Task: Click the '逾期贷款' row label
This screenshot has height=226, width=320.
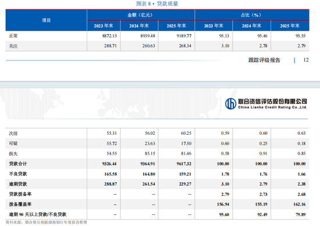Action: tap(18, 184)
